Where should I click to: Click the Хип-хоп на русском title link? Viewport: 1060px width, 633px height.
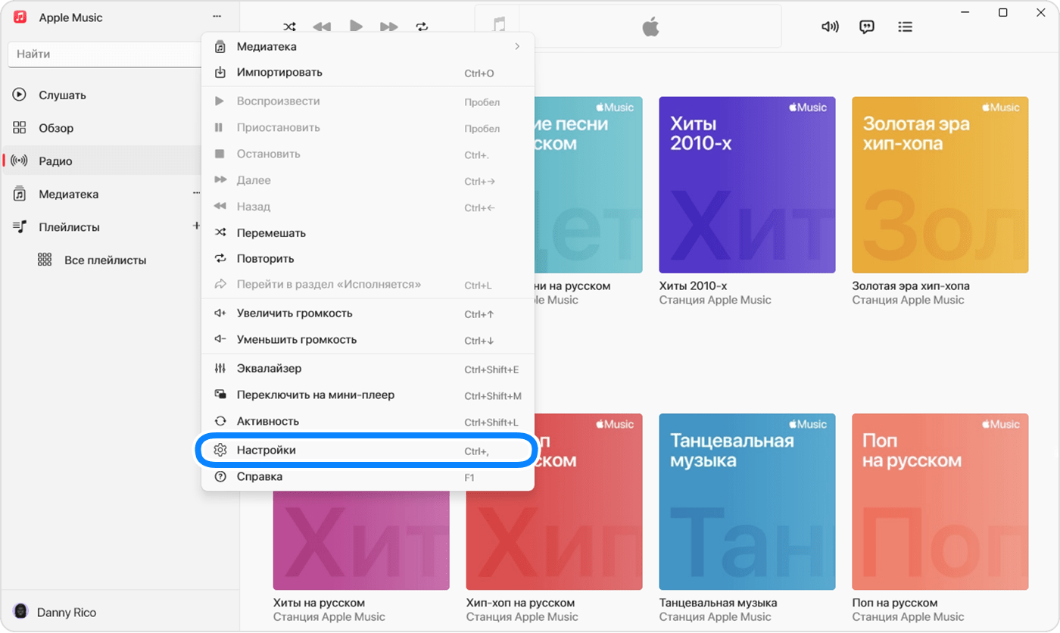pyautogui.click(x=520, y=603)
